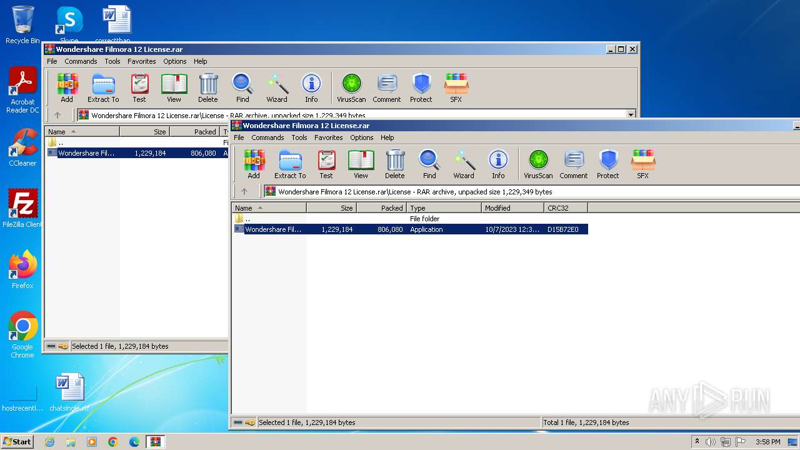Open chatsingle.rtf document on desktop
The width and height of the screenshot is (800, 450).
tap(69, 392)
